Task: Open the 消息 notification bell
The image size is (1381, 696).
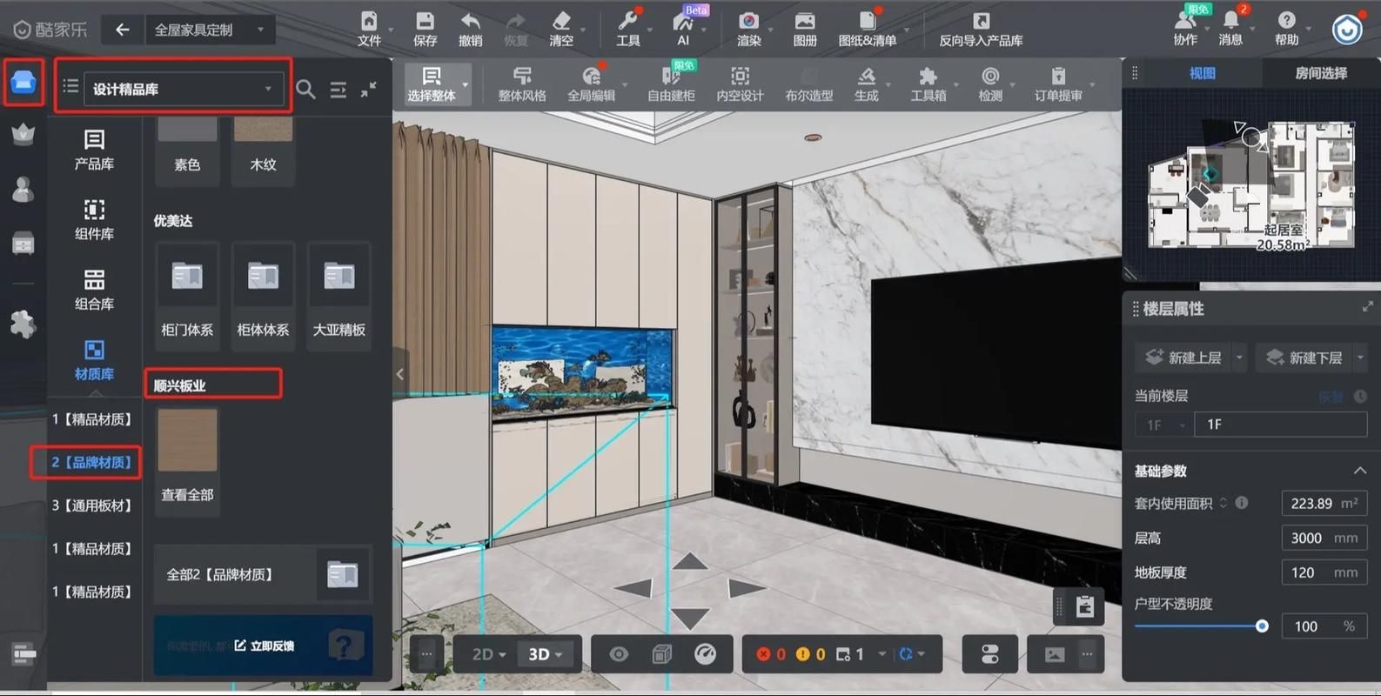Action: pos(1230,21)
